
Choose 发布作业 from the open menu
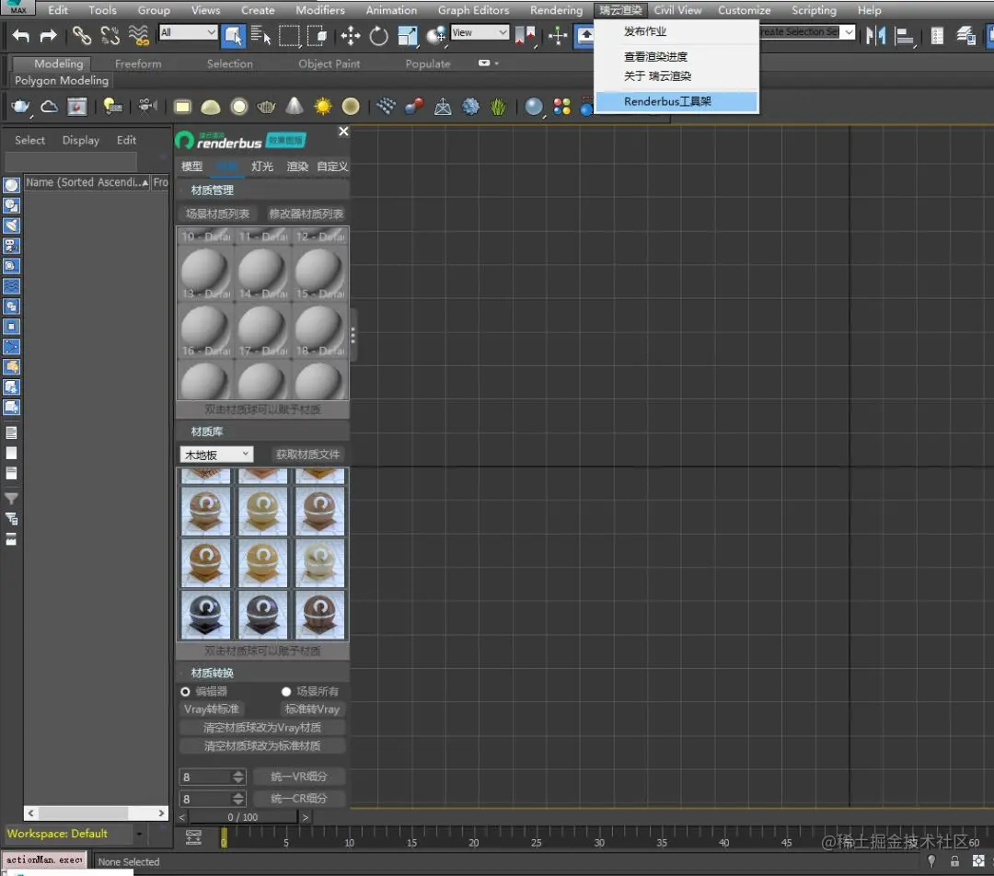[644, 31]
